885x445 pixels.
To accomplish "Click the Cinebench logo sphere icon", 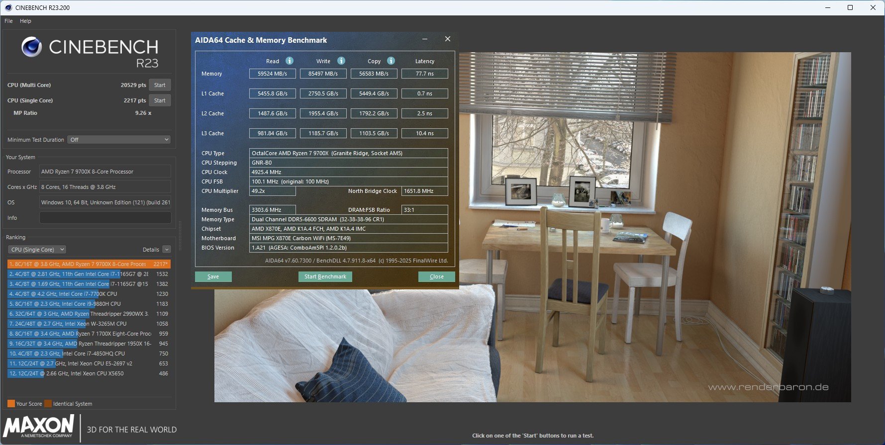I will click(x=32, y=47).
